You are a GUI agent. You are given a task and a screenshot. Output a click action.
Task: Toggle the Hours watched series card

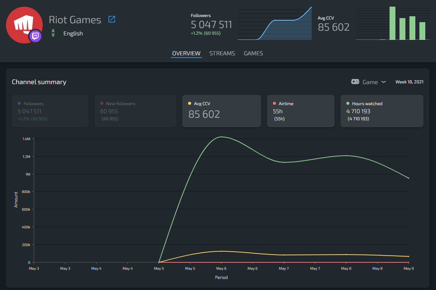(x=382, y=111)
